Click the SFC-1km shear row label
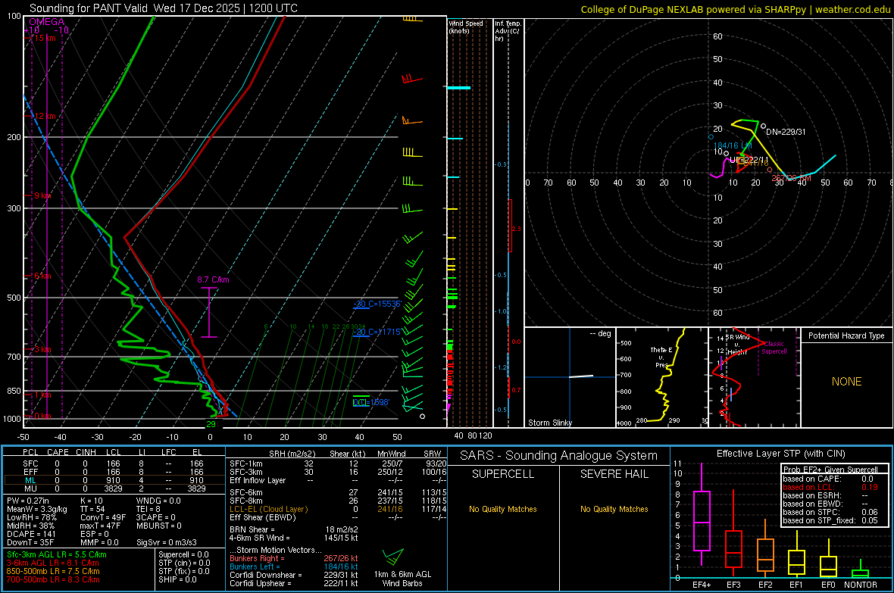This screenshot has height=593, width=894. click(x=246, y=463)
